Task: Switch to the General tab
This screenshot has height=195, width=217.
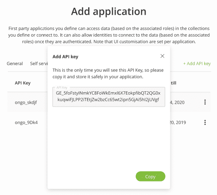Action: [x=15, y=64]
